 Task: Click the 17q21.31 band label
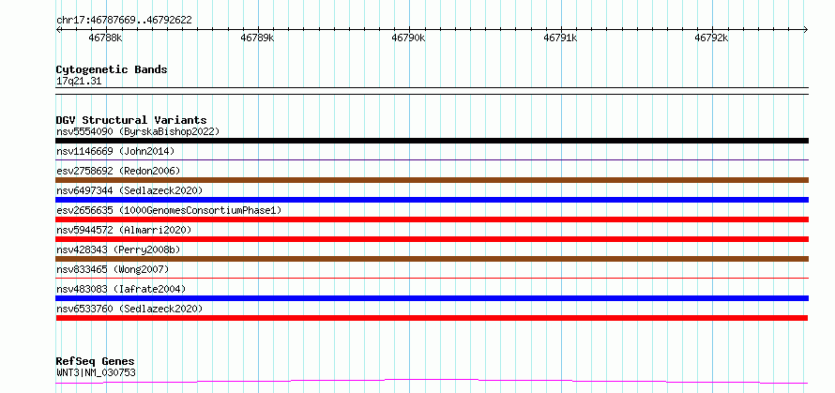coord(79,82)
